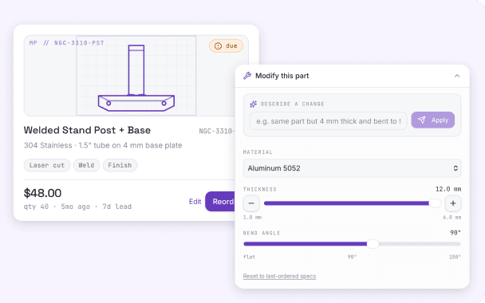Screen dimensions: 485x303
Task: Click the Welded Stand Post + Base title
Action: (87, 130)
